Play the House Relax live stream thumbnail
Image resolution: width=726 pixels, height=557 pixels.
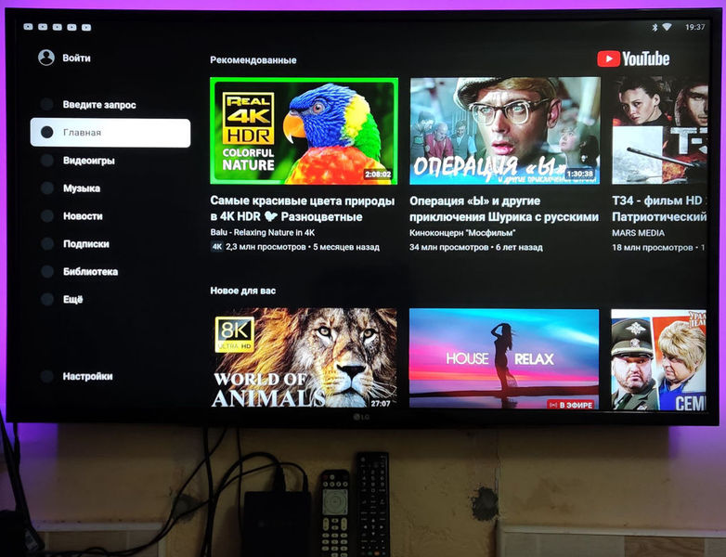504,359
